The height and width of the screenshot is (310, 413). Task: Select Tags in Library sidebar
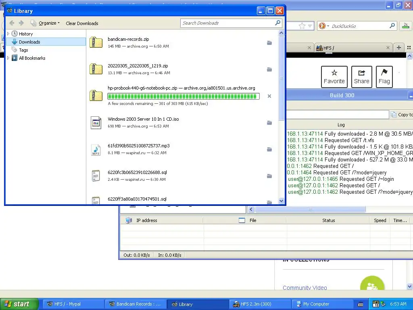tap(23, 50)
